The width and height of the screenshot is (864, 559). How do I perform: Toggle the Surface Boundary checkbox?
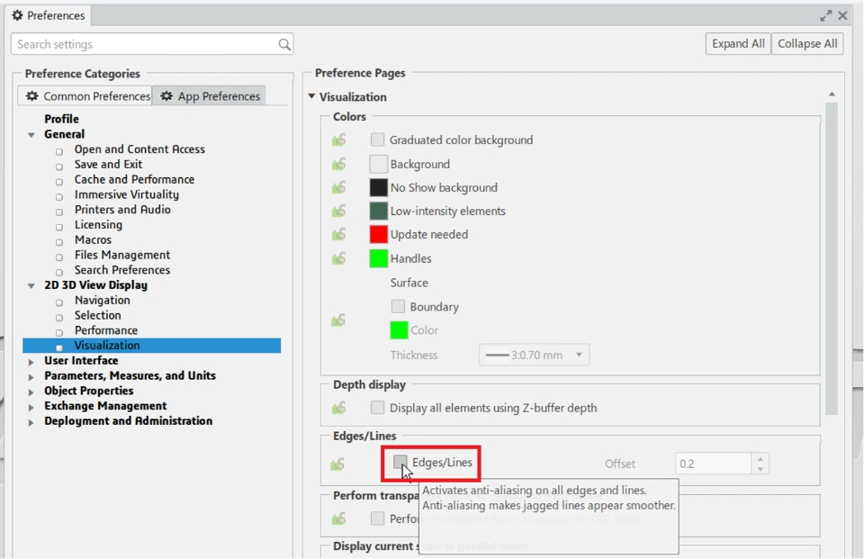tap(398, 307)
